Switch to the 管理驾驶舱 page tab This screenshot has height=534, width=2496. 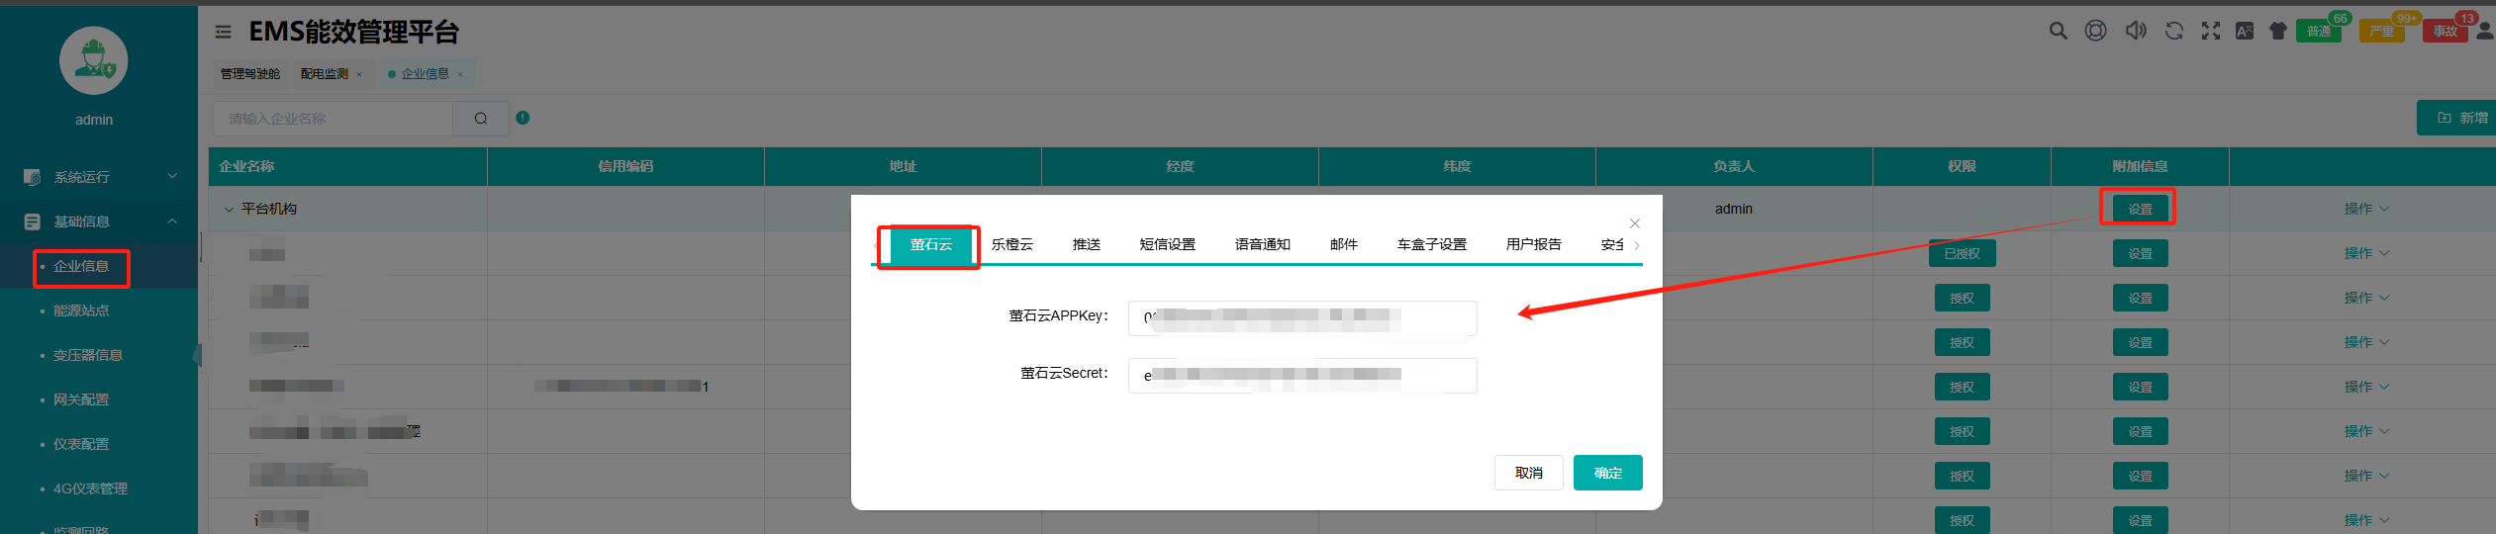pos(250,74)
